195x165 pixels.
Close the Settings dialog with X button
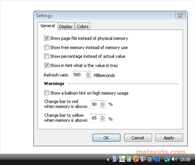pos(181,15)
